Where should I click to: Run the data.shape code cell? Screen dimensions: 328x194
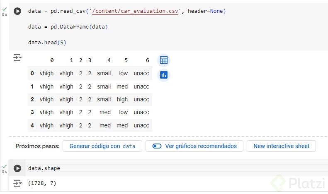point(17,168)
